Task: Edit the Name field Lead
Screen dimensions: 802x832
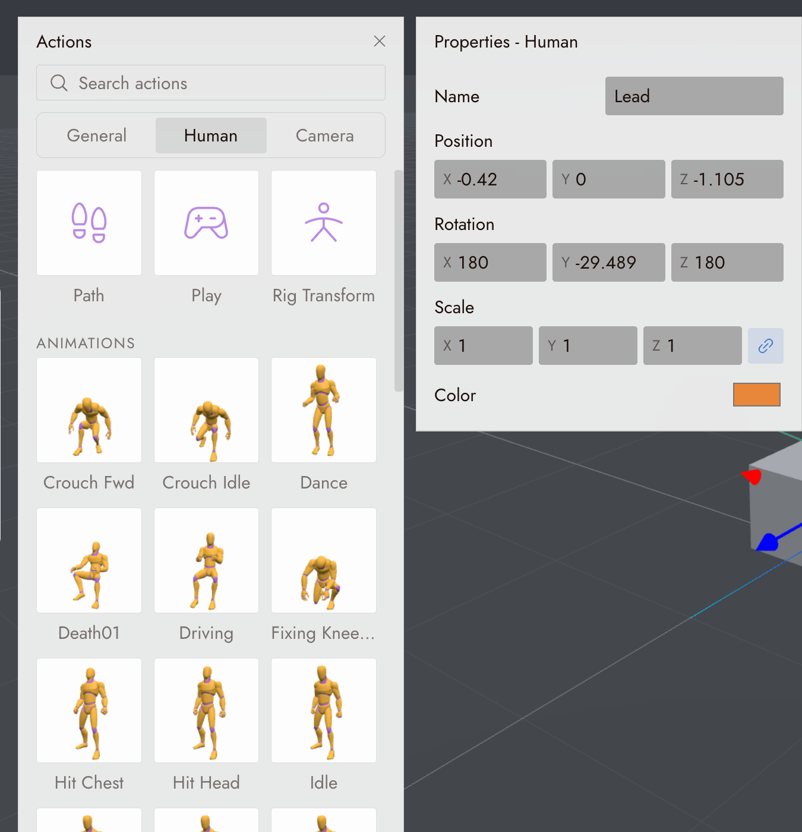Action: click(694, 96)
